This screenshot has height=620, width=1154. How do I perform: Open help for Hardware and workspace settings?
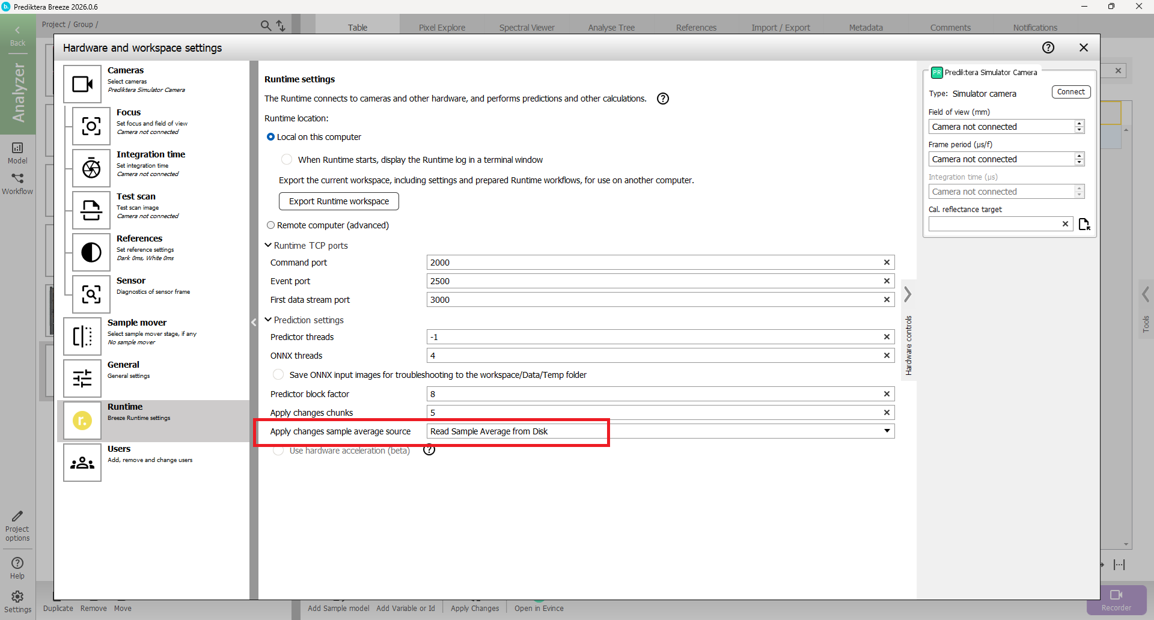[x=1048, y=47]
